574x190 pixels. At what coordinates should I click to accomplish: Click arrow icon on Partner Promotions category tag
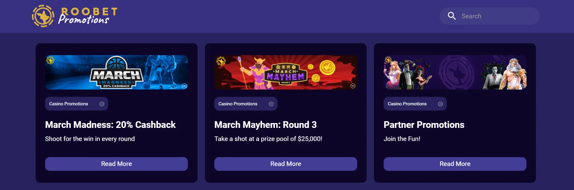click(x=440, y=104)
